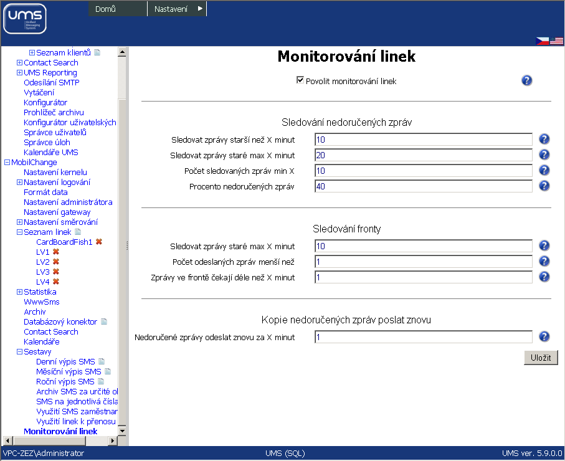Open help for Počet odeslaných zpráv menší než

click(x=544, y=261)
